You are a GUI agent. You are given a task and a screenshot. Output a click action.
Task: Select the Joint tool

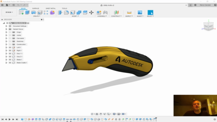105,13
